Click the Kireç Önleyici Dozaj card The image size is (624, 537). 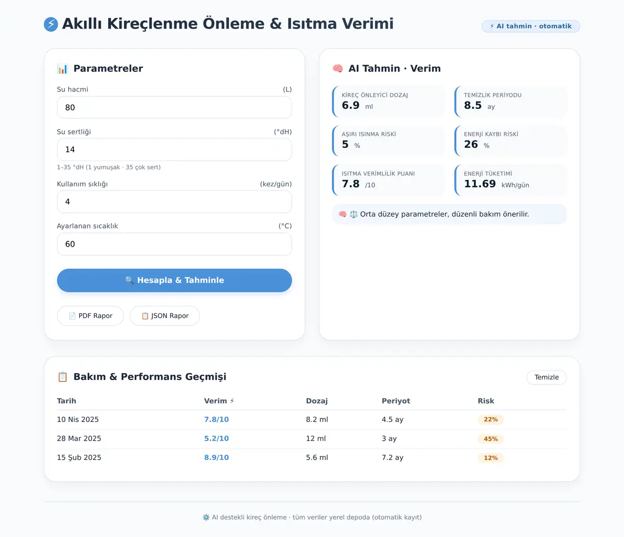click(x=388, y=101)
